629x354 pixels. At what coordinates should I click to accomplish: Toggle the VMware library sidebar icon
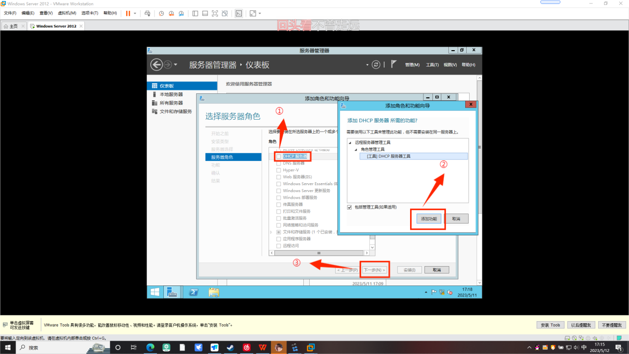(x=195, y=13)
